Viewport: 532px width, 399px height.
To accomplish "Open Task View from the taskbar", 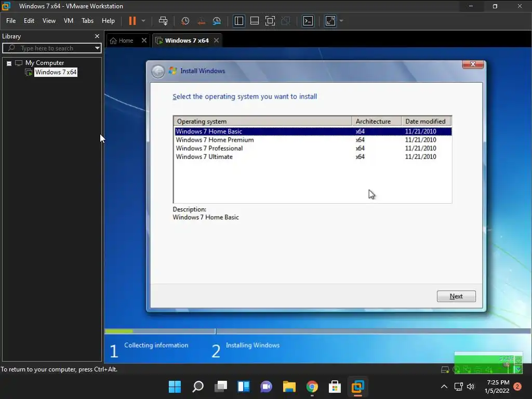I will click(220, 387).
